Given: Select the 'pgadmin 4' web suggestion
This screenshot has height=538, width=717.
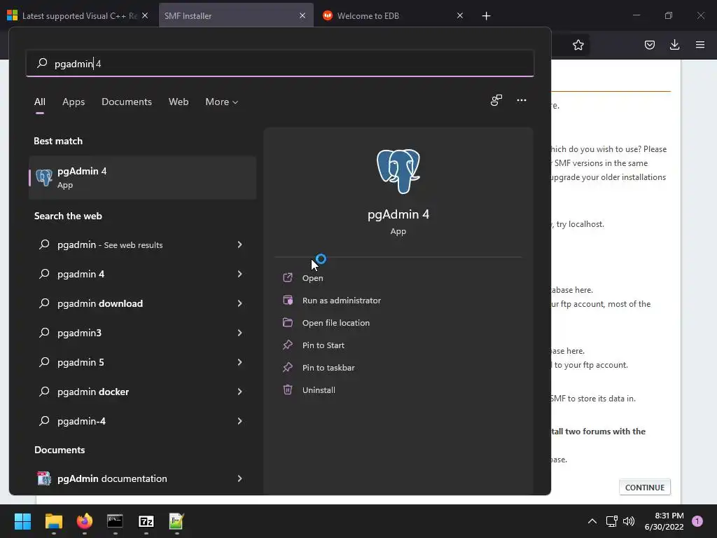Looking at the screenshot, I should (81, 274).
